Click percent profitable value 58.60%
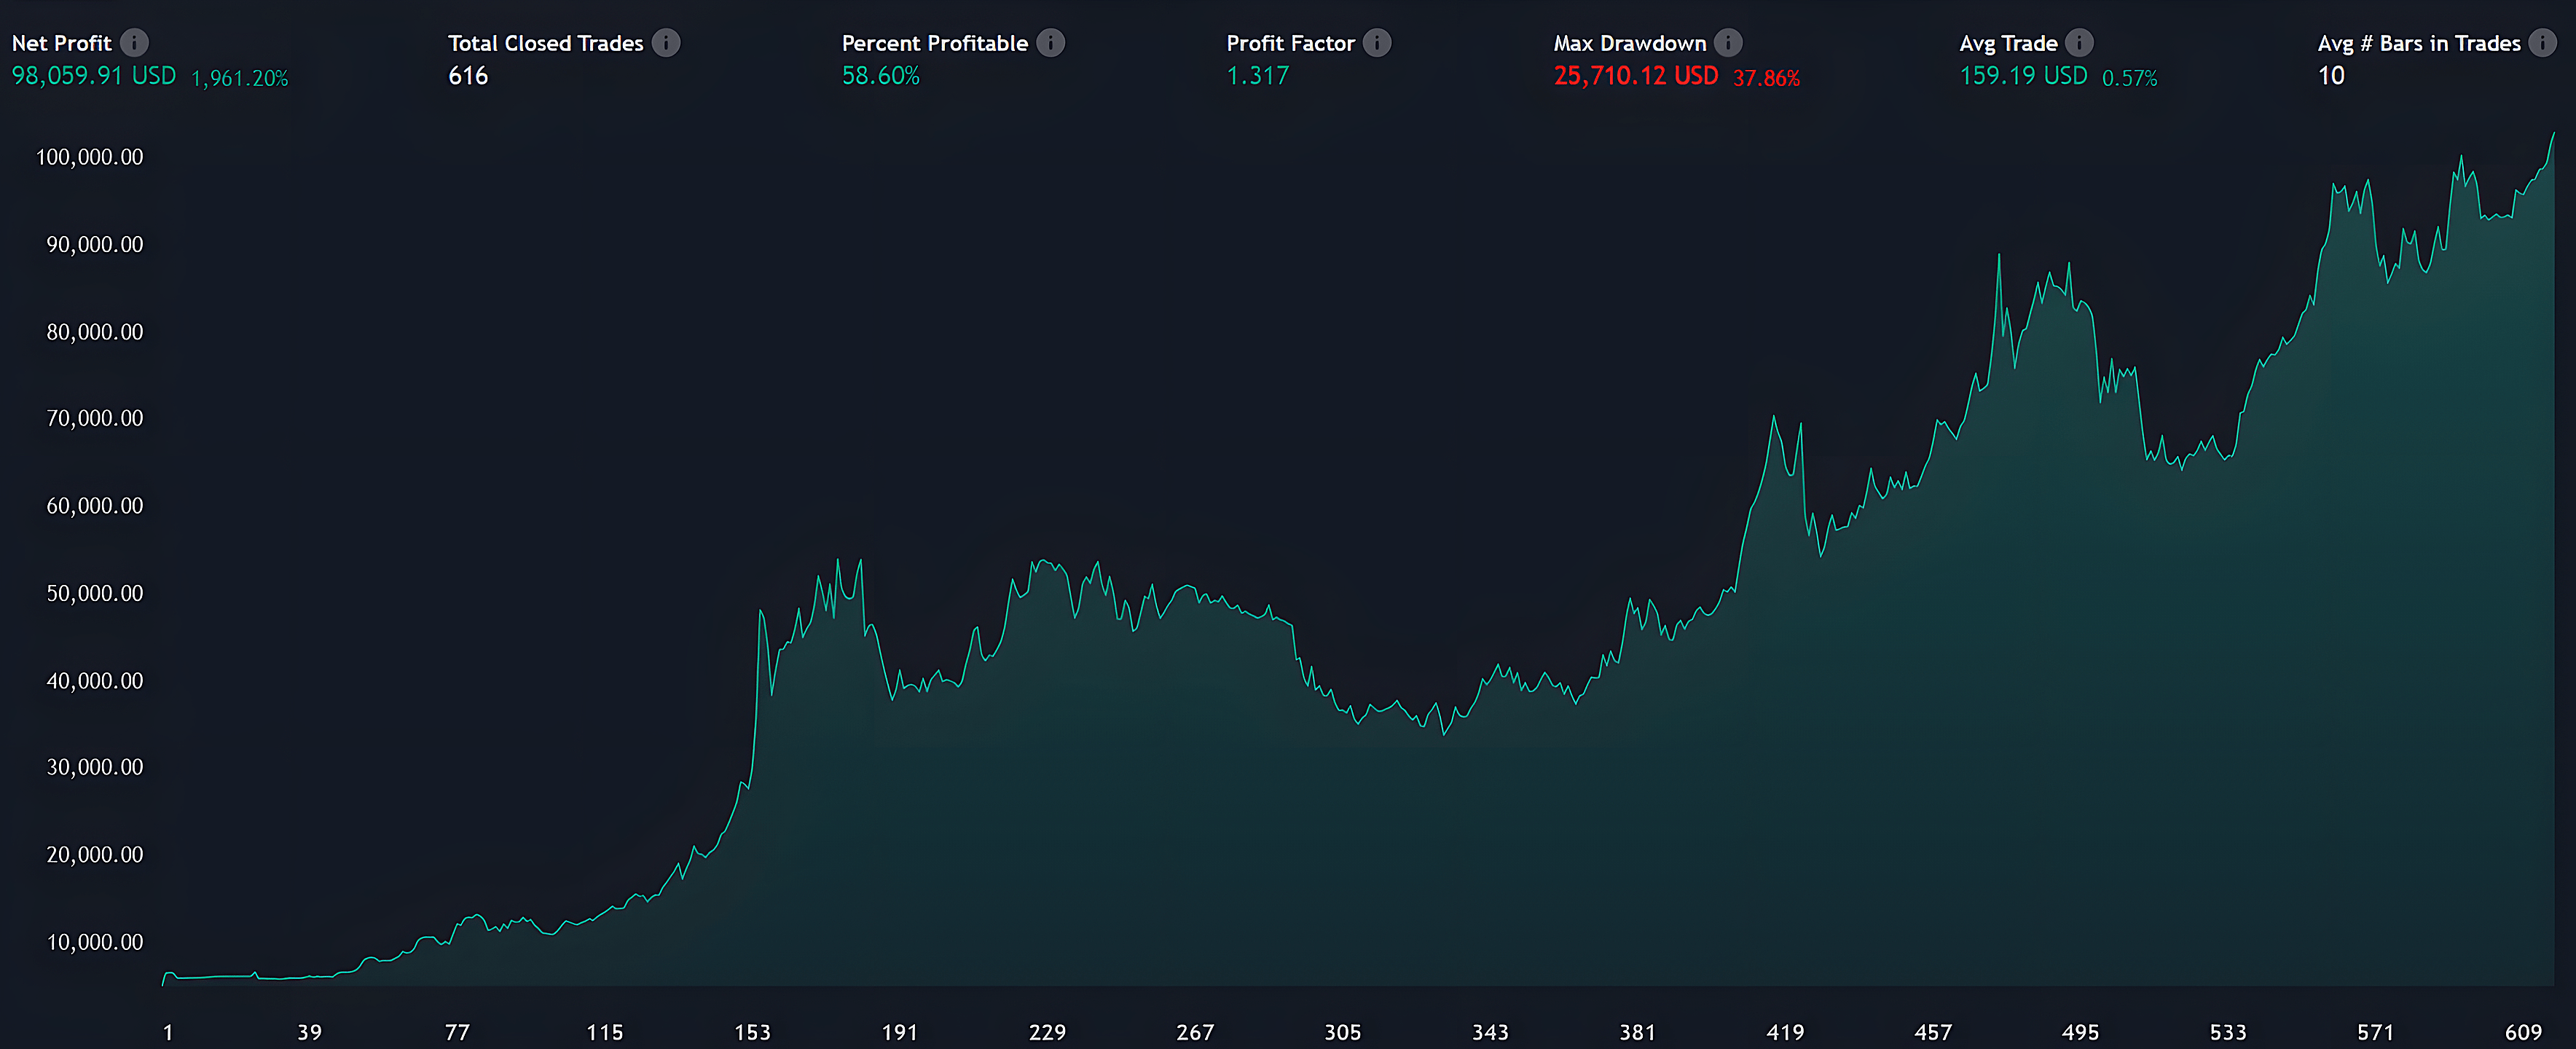 pyautogui.click(x=880, y=76)
